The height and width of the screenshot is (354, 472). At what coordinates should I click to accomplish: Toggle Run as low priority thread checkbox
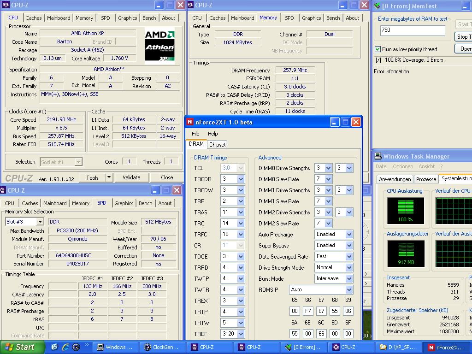(x=378, y=49)
